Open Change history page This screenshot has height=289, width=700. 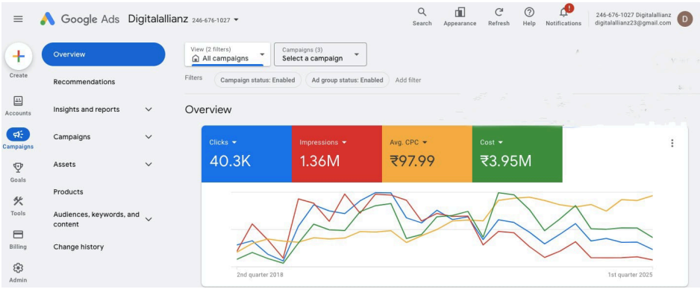(x=78, y=247)
